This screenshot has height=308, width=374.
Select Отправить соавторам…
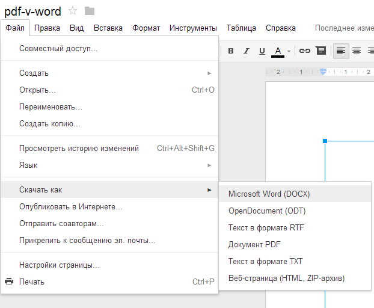point(109,224)
